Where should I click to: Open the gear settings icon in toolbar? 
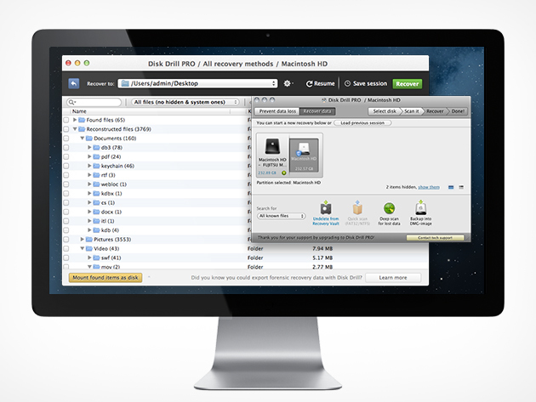point(288,83)
